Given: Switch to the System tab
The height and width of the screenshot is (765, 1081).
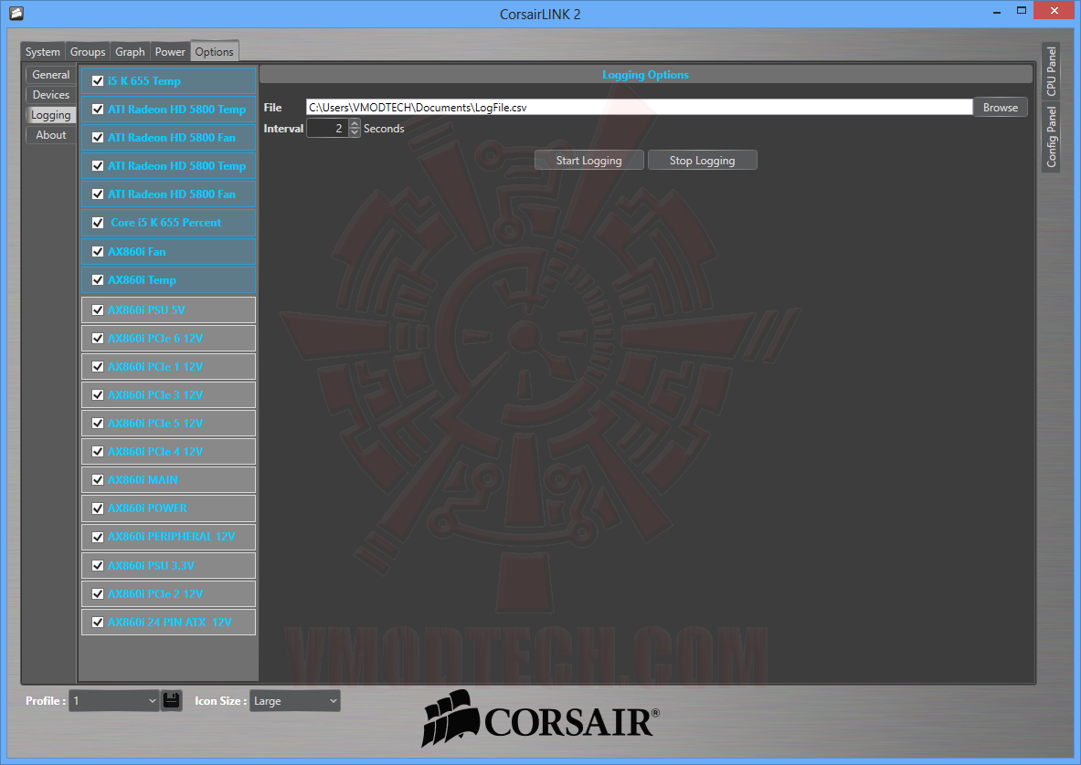Looking at the screenshot, I should point(43,52).
